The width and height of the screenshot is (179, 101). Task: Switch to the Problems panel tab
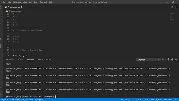click(x=10, y=60)
